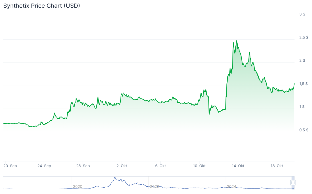Select the 6. Okt date axis label
This screenshot has height=194, width=312.
coord(160,166)
